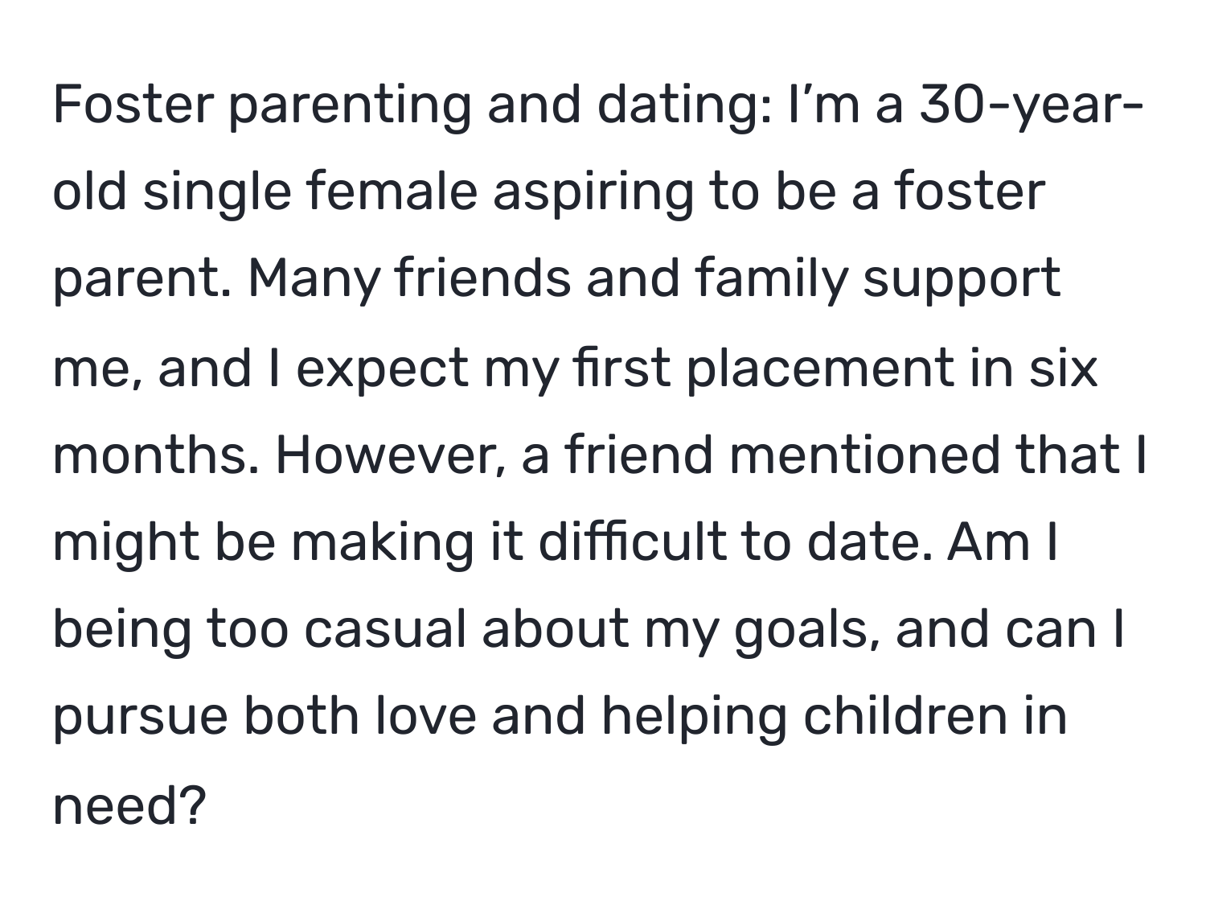The height and width of the screenshot is (914, 1206).
Task: Click the word "female"
Action: coord(388,193)
